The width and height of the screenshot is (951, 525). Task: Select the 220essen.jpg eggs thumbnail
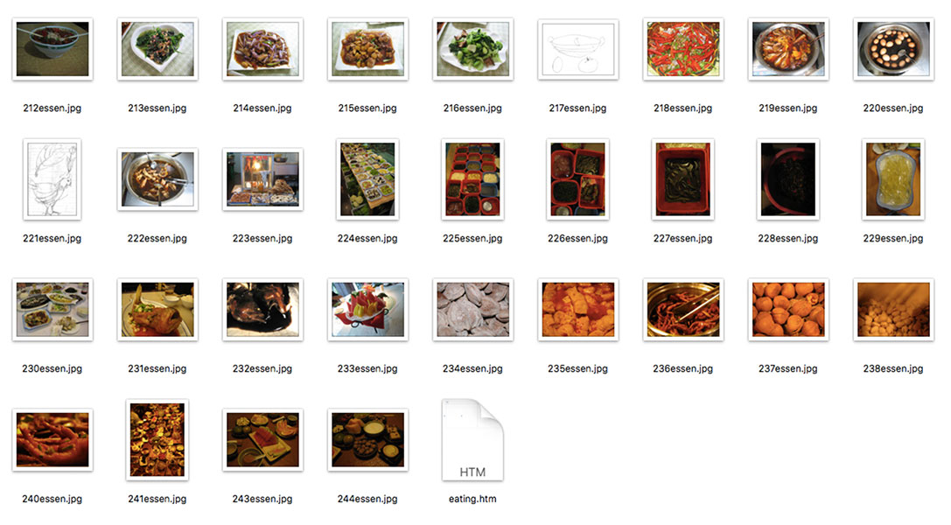892,49
